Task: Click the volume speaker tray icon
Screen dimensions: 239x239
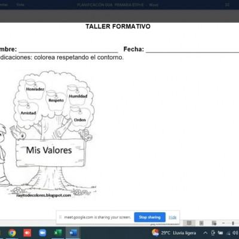Action: pyautogui.click(x=235, y=232)
